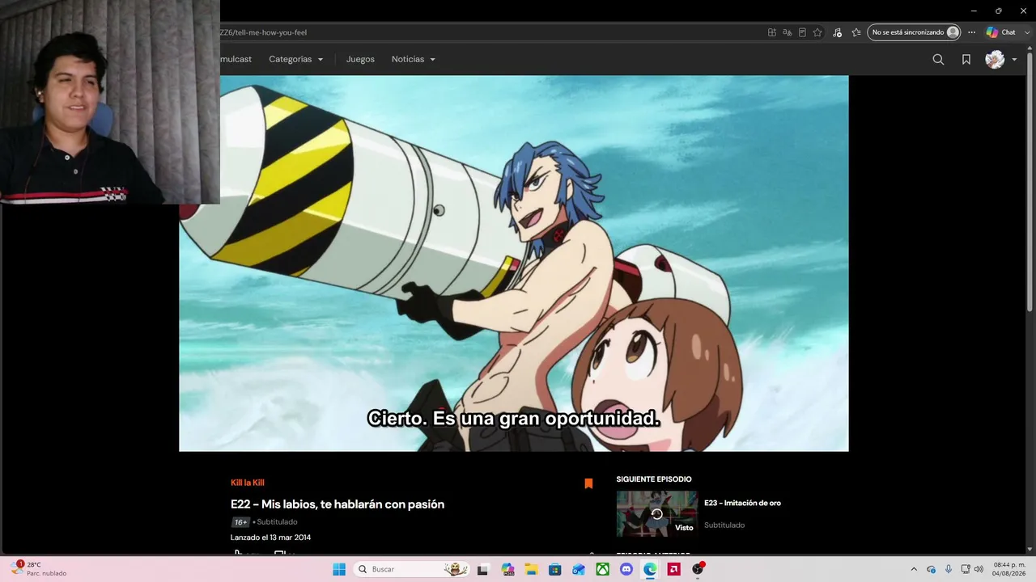
Task: Click the 'SIGUIENTE EPISODIO' heading
Action: 654,479
